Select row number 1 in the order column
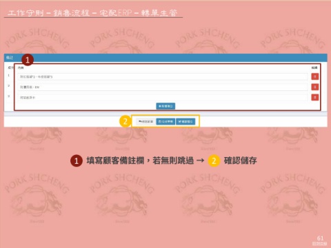The width and height of the screenshot is (331, 248). pyautogui.click(x=9, y=75)
